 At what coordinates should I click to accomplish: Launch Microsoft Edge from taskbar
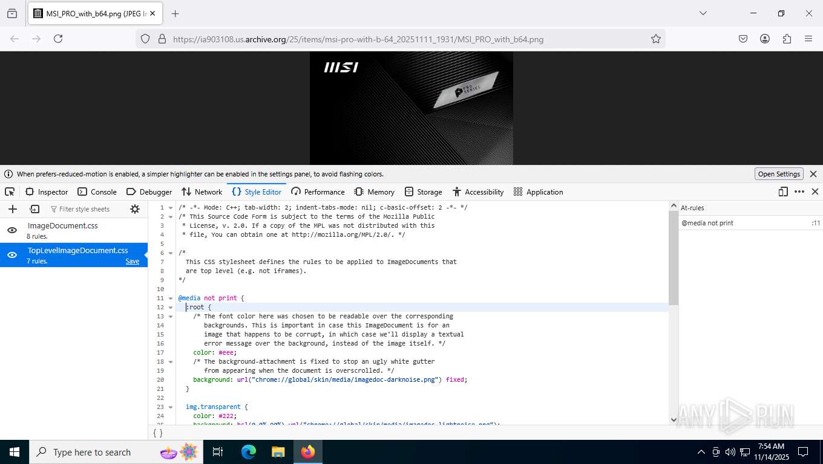pos(248,452)
